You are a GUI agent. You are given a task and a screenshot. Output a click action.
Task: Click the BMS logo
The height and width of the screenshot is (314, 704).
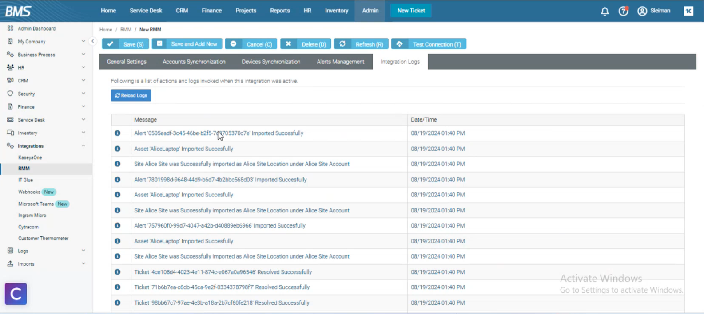tap(18, 11)
